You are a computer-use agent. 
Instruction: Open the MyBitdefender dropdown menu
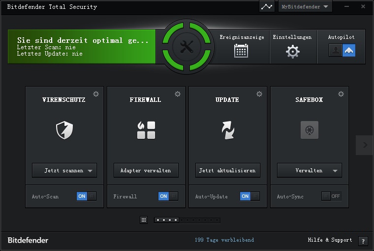[305, 7]
